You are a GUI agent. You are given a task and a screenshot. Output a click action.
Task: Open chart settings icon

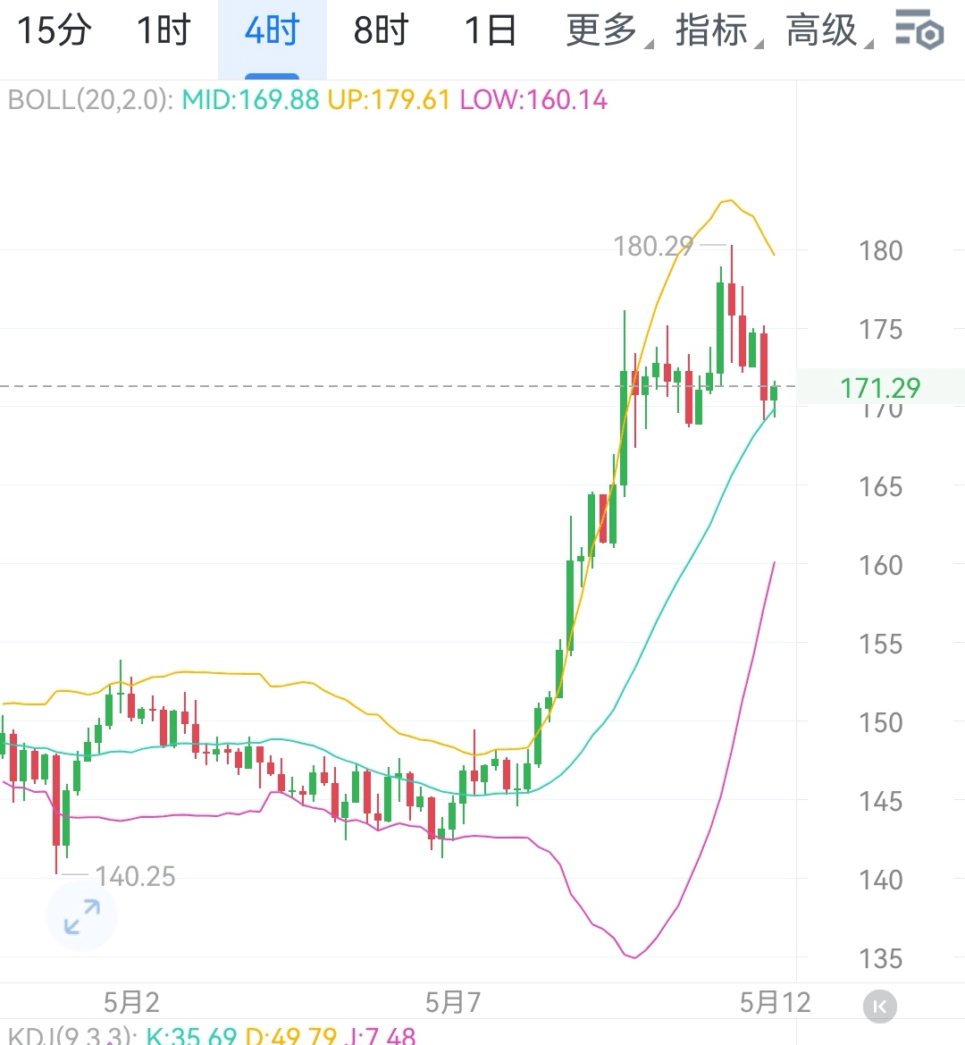pos(919,29)
